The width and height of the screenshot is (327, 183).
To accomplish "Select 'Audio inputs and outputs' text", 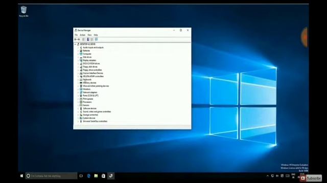I will pos(93,47).
